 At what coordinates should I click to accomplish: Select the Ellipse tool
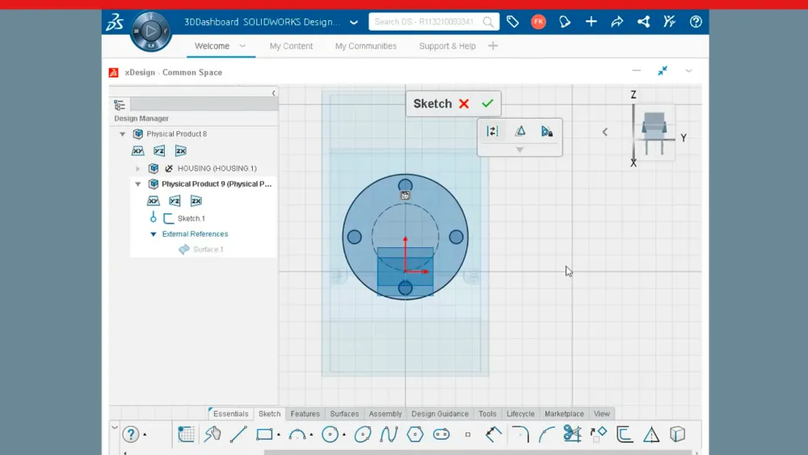click(x=363, y=434)
